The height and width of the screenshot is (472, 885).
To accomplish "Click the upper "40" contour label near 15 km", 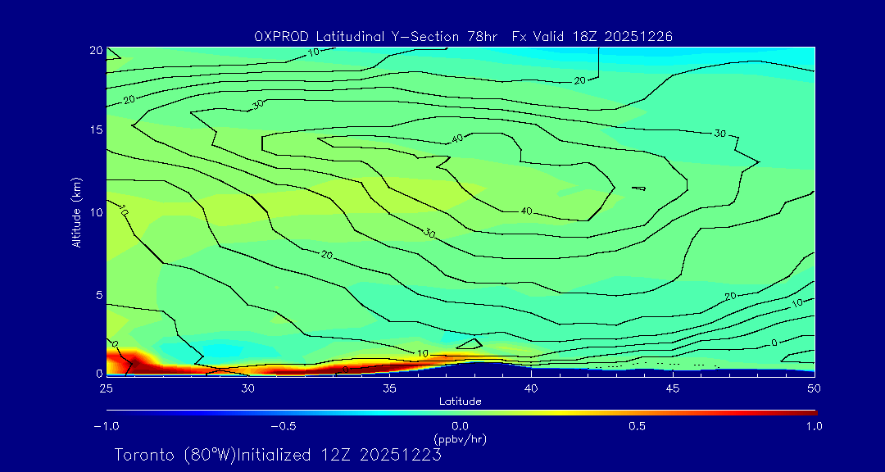I will (x=458, y=137).
